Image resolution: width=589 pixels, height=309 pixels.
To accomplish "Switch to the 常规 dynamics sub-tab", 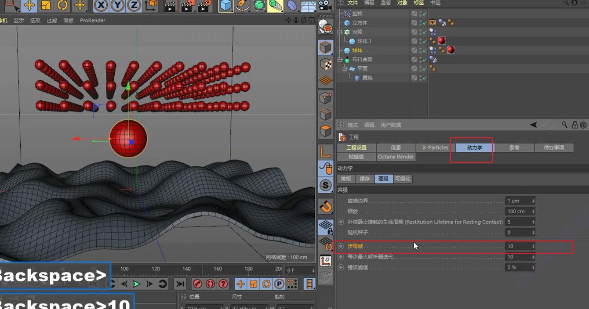I will pyautogui.click(x=346, y=179).
